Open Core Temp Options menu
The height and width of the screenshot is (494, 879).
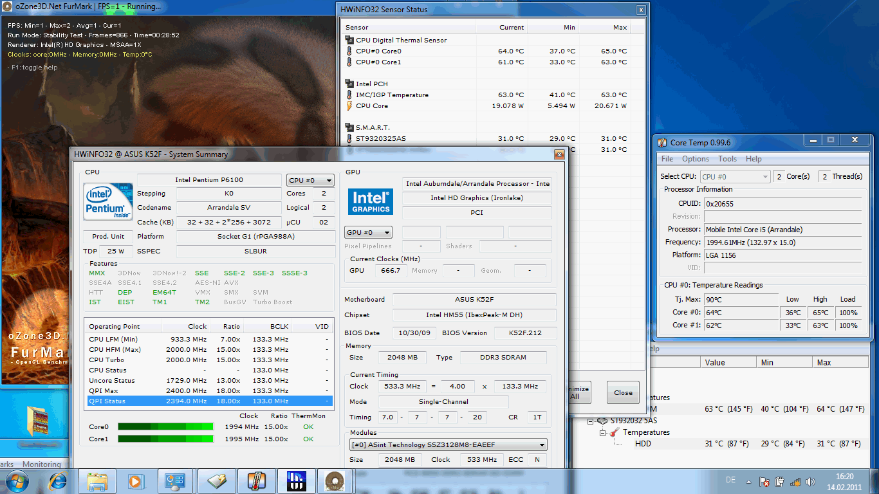696,159
